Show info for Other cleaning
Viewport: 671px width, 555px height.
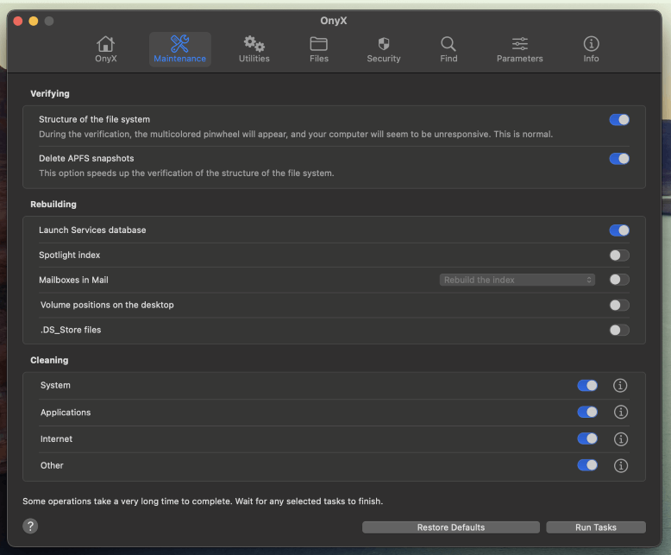(x=620, y=465)
